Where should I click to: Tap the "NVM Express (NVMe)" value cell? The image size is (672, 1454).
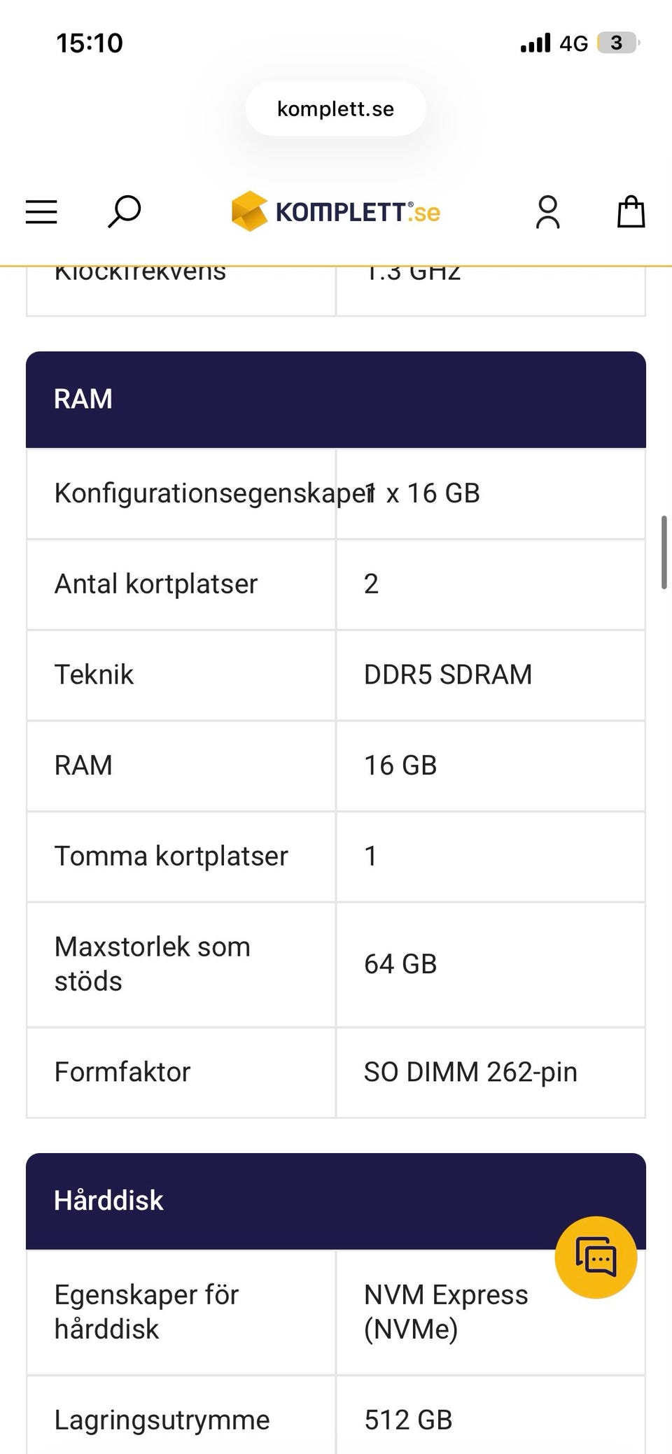coord(446,1312)
